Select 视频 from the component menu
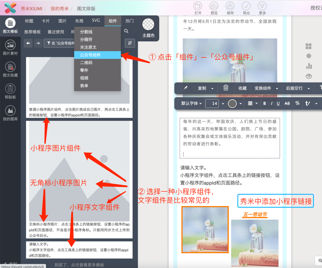322x268 pixels. tap(97, 78)
